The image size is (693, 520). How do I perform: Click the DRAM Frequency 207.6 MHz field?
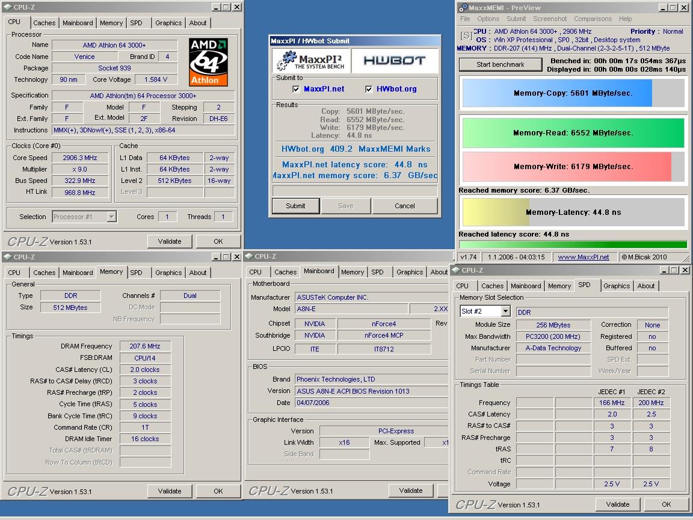(x=145, y=346)
